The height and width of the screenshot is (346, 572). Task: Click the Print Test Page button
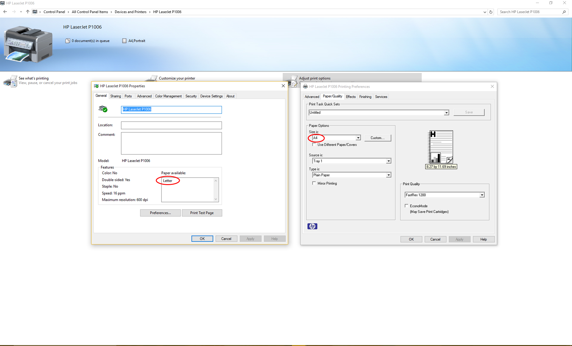click(202, 213)
